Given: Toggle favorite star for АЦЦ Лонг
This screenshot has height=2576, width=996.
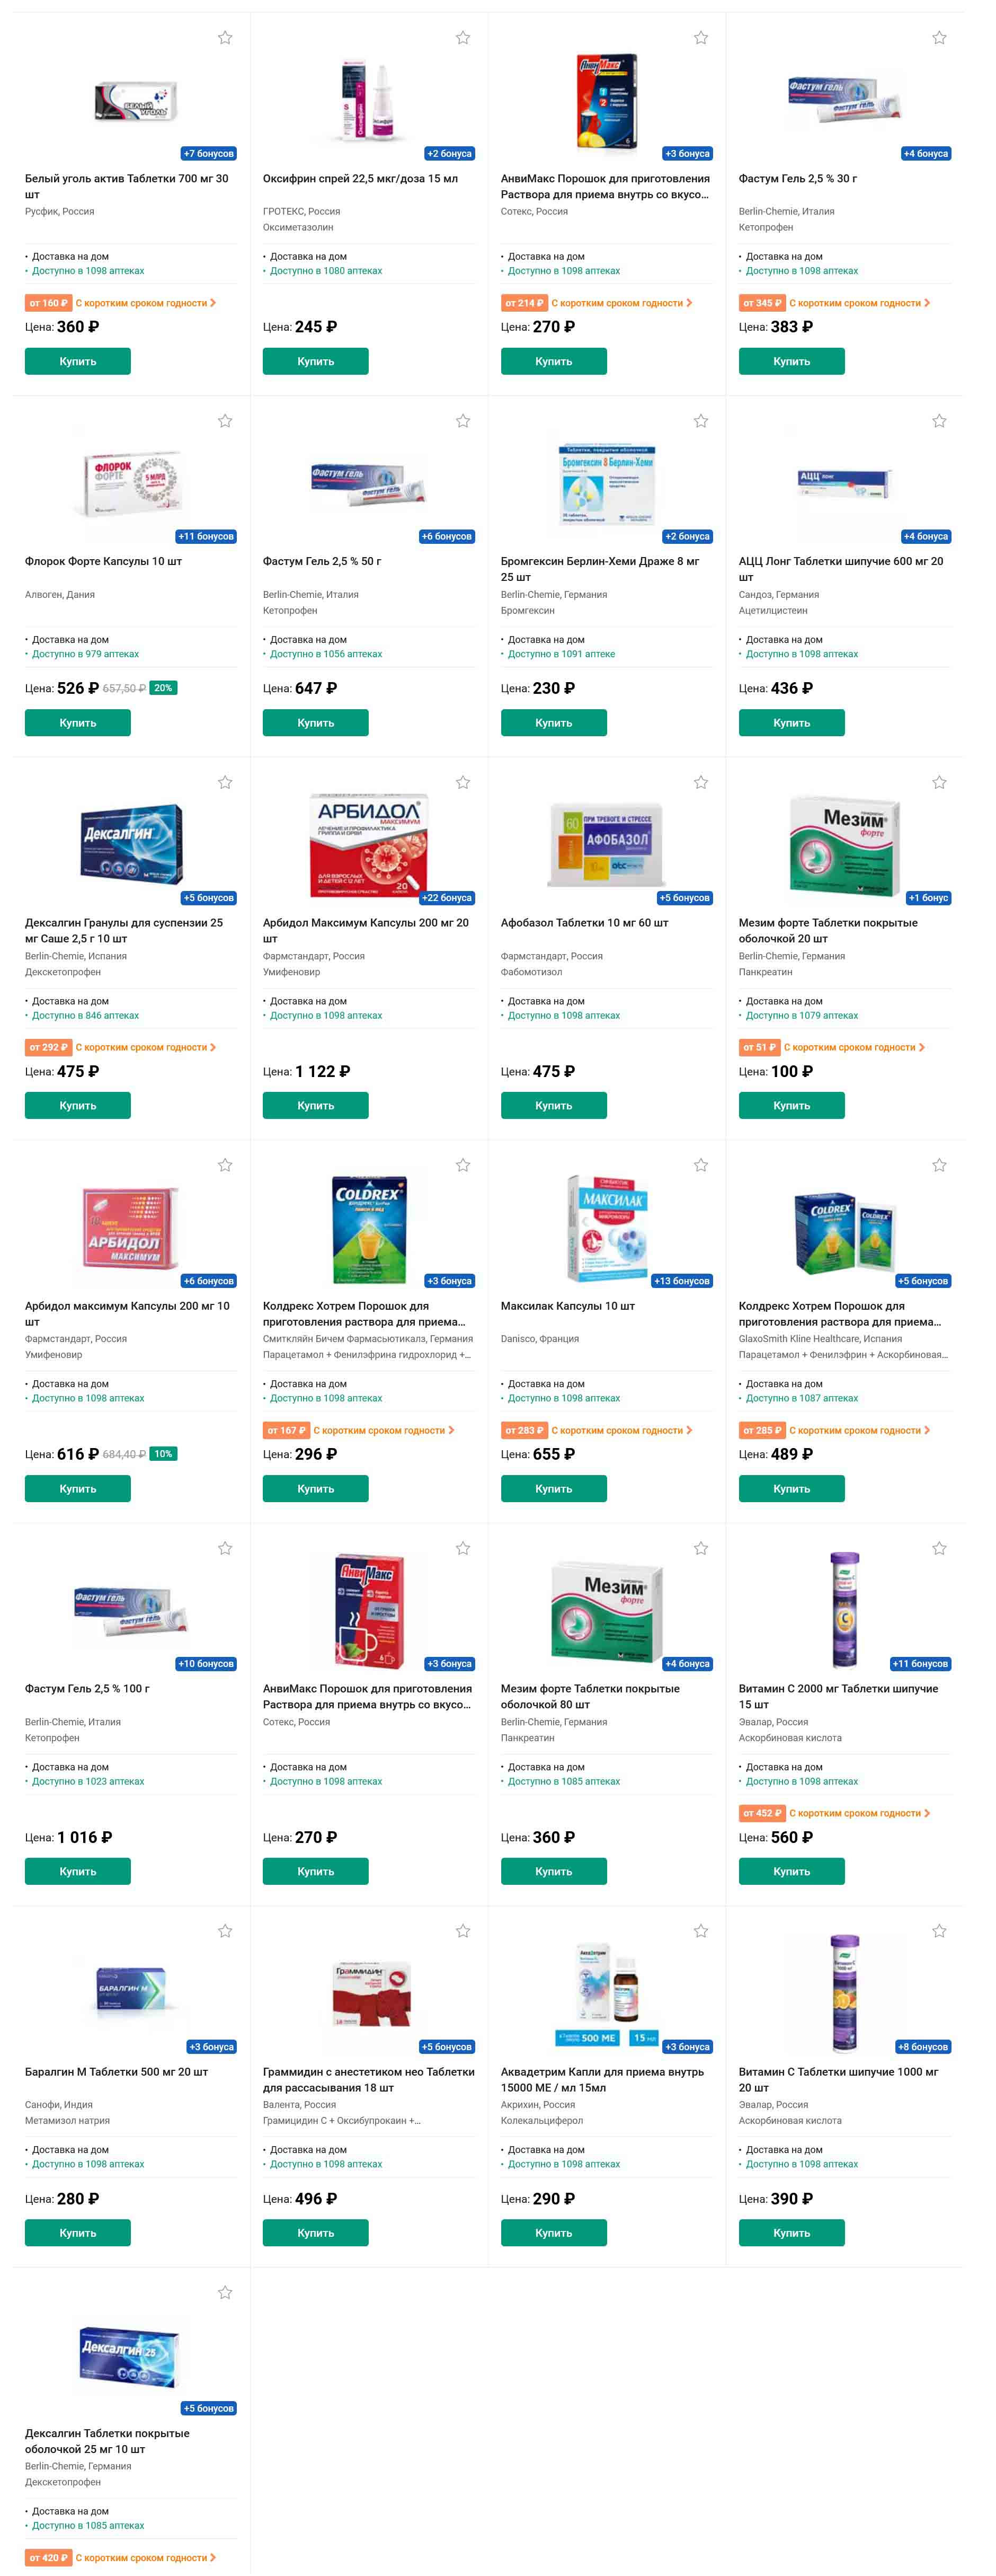Looking at the screenshot, I should point(939,421).
